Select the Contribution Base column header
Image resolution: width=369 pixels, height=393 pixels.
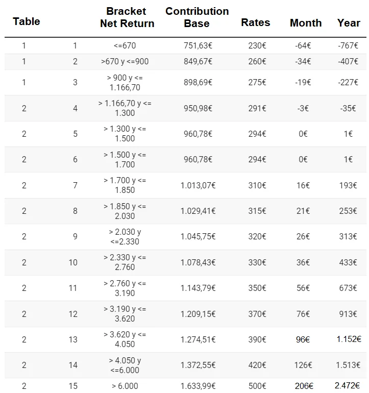click(197, 17)
